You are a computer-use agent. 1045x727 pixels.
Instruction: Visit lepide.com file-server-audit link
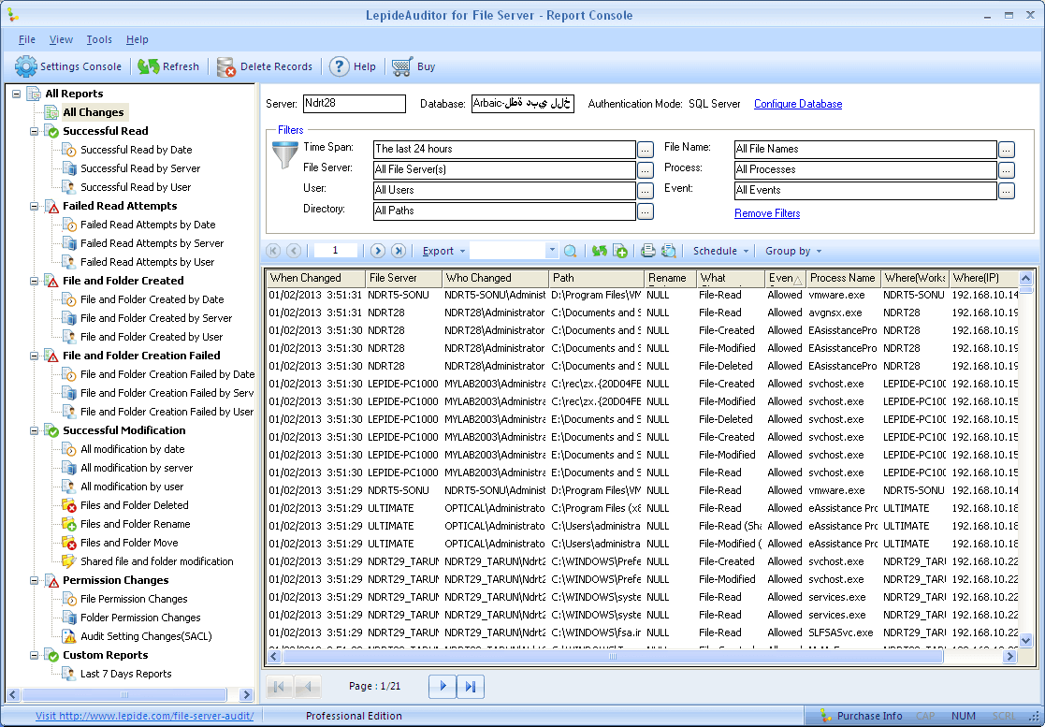pyautogui.click(x=145, y=716)
